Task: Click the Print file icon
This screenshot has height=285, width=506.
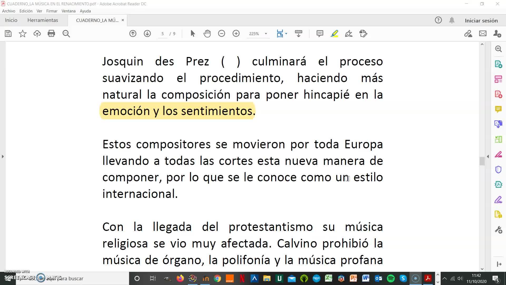Action: [51, 34]
